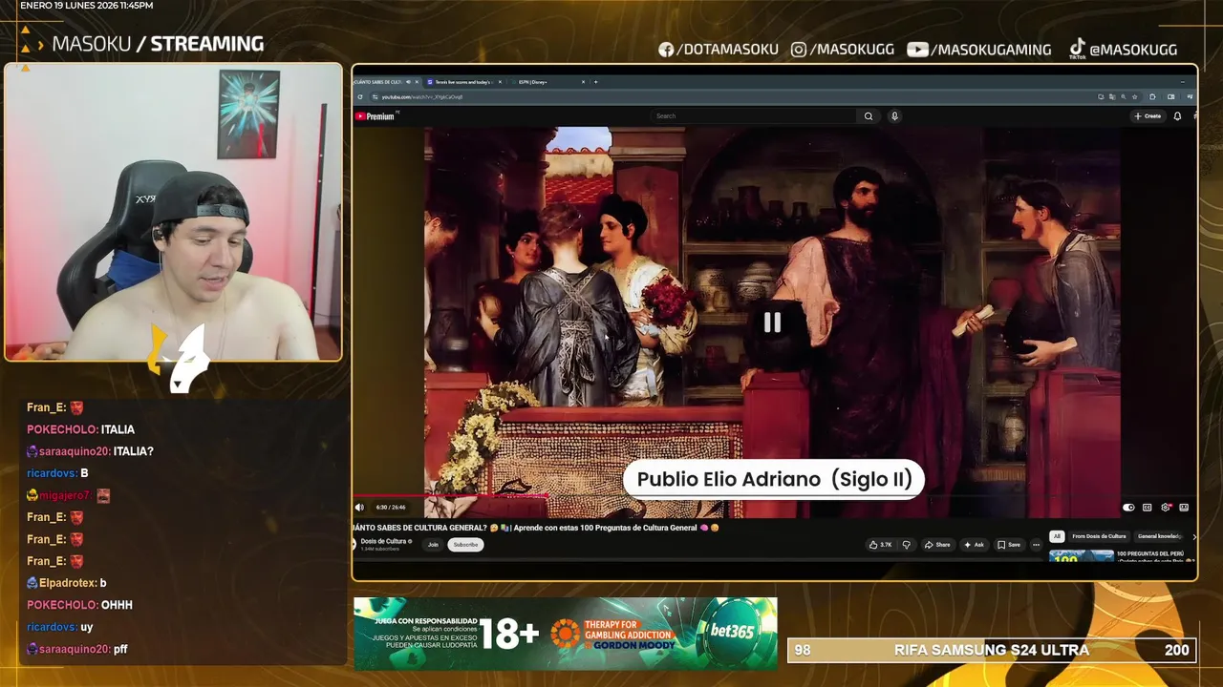Click the Ask button under the video

tap(974, 545)
